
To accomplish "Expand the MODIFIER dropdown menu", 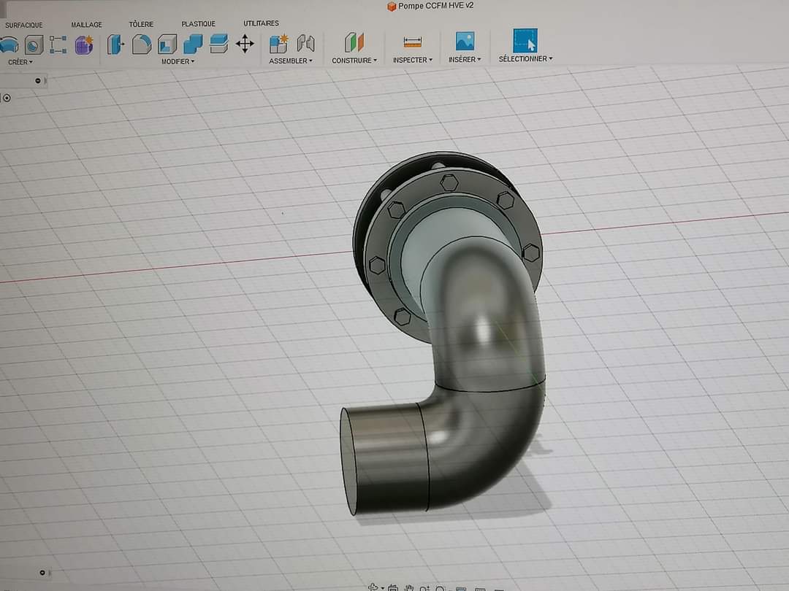I will (178, 61).
